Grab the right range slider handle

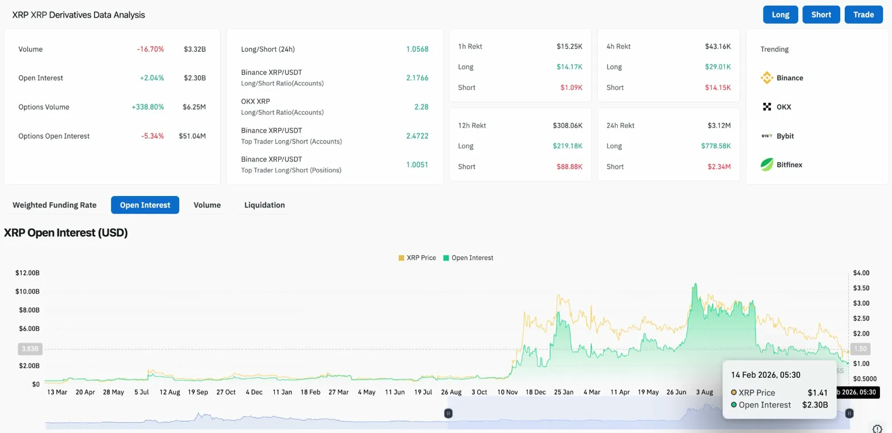point(849,413)
